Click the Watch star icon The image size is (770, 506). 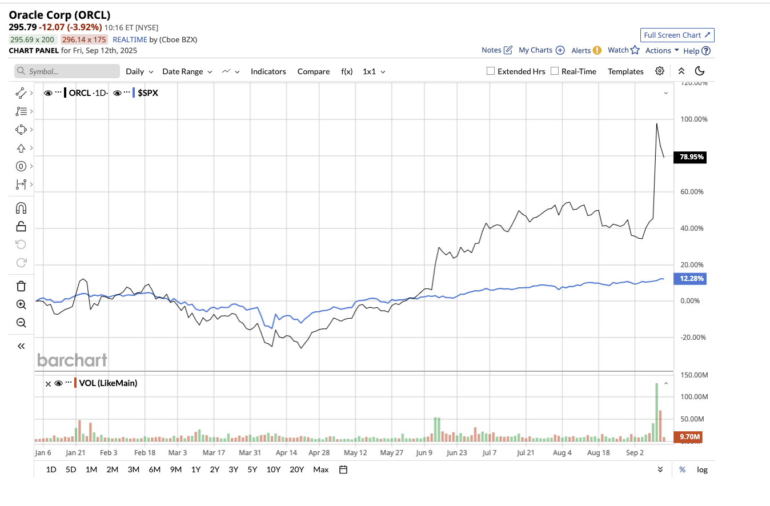[635, 50]
